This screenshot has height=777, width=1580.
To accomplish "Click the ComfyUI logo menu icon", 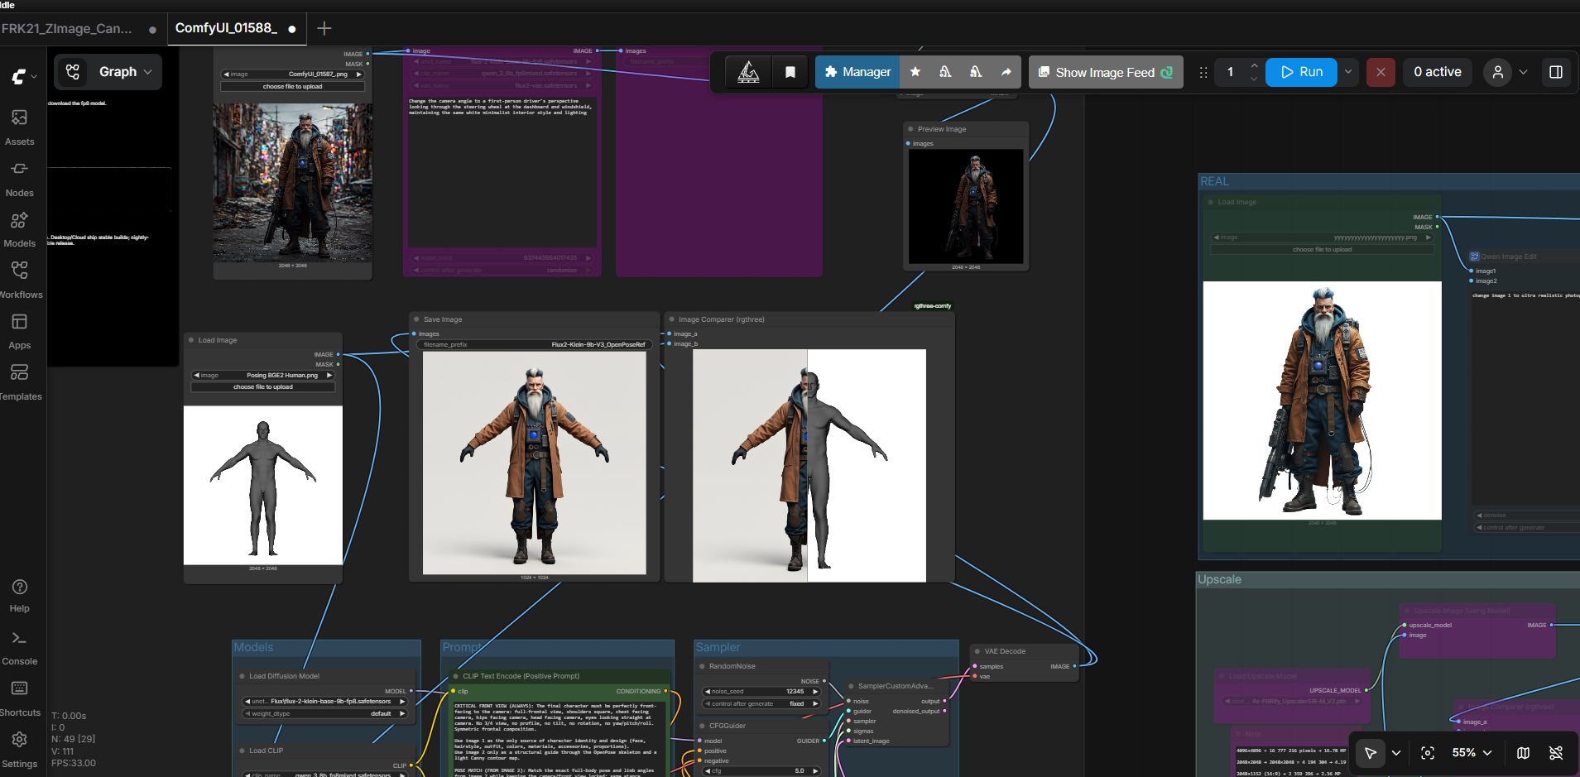I will tap(18, 77).
